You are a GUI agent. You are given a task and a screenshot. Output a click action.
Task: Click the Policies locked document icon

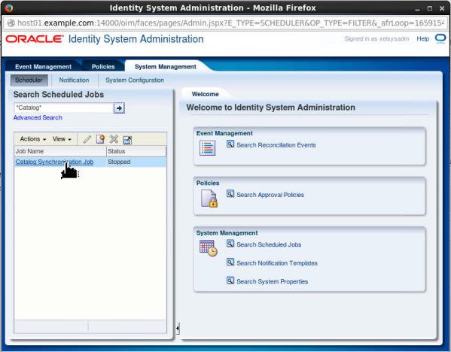pyautogui.click(x=209, y=199)
